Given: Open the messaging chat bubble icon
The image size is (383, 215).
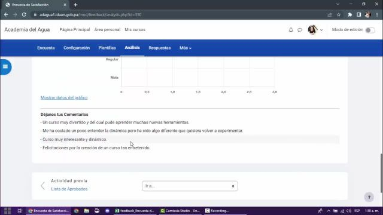Looking at the screenshot, I should tap(300, 30).
